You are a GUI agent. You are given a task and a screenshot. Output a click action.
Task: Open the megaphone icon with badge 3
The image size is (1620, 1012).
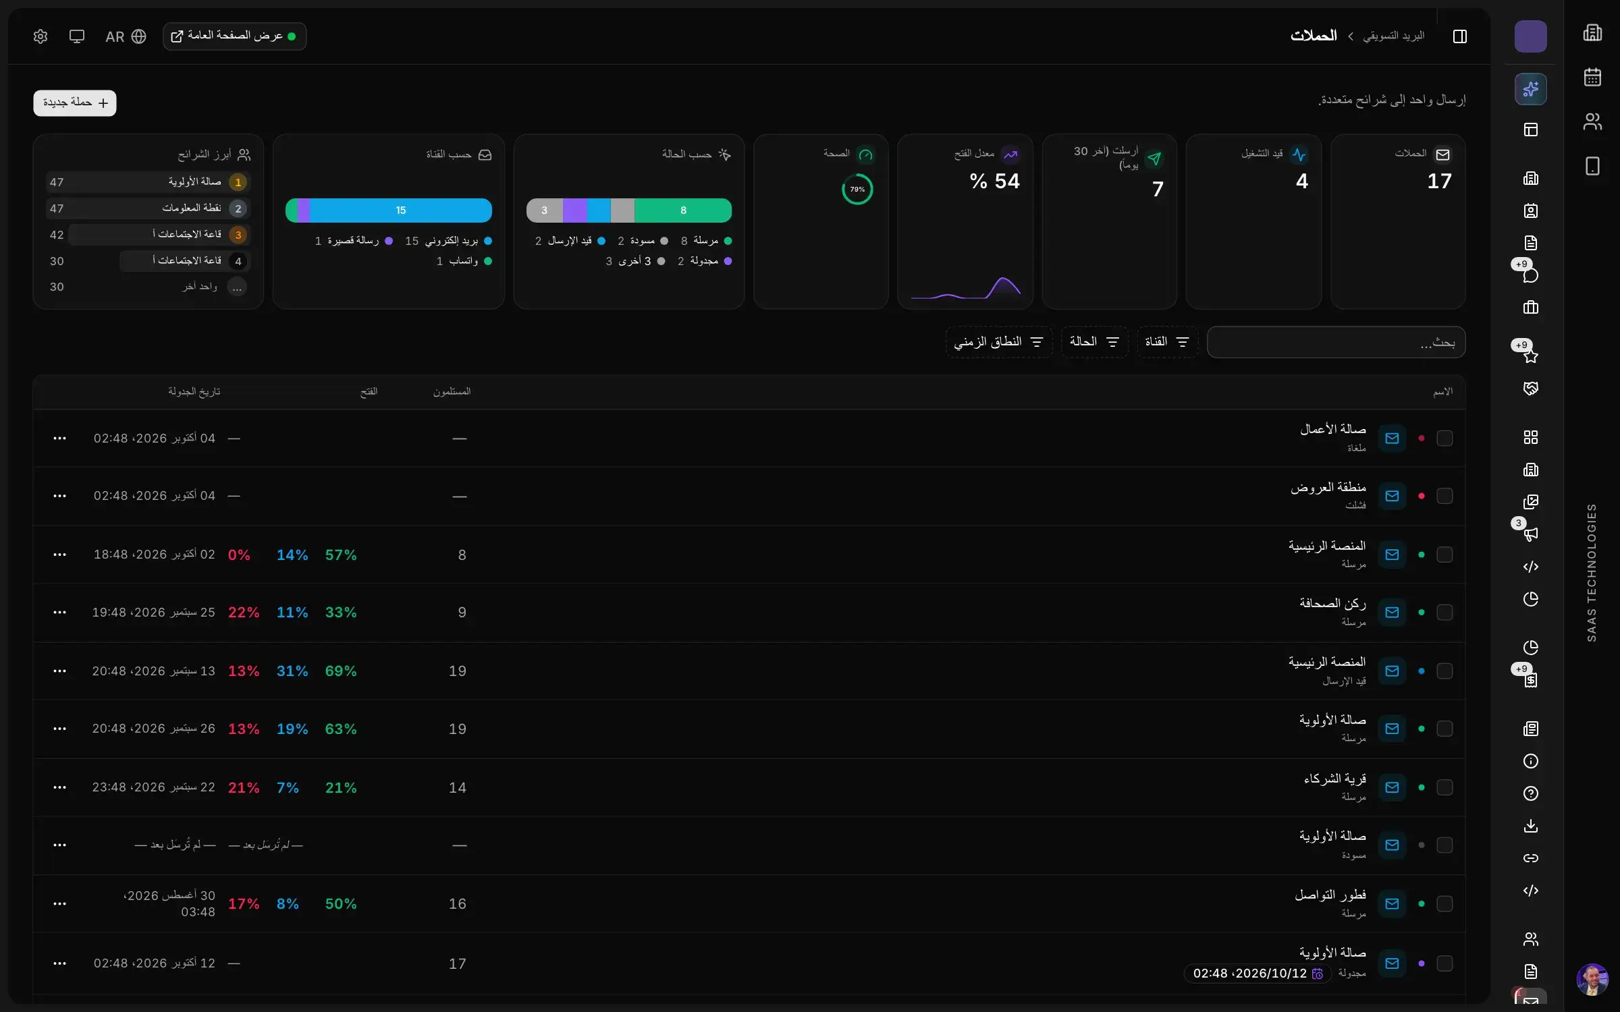pyautogui.click(x=1530, y=534)
